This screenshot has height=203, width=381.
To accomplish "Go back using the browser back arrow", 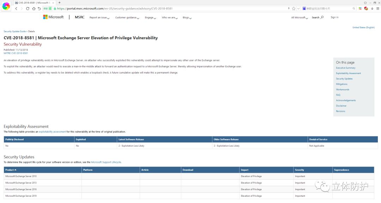I will (x=16, y=8).
